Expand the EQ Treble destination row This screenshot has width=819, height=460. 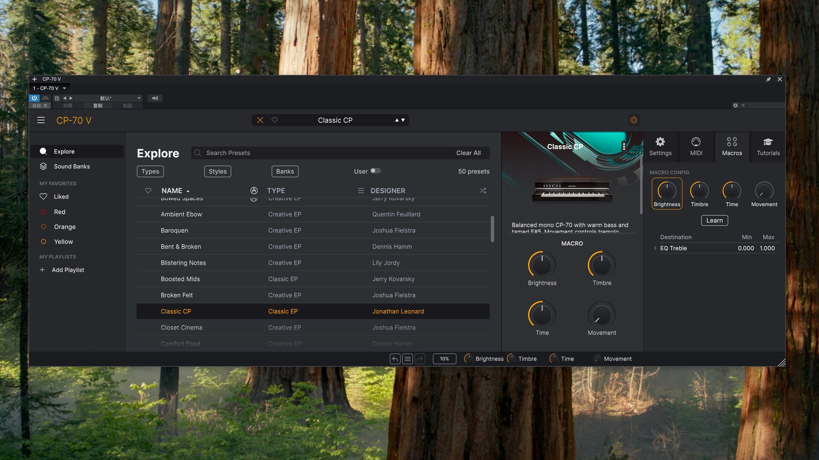(655, 248)
